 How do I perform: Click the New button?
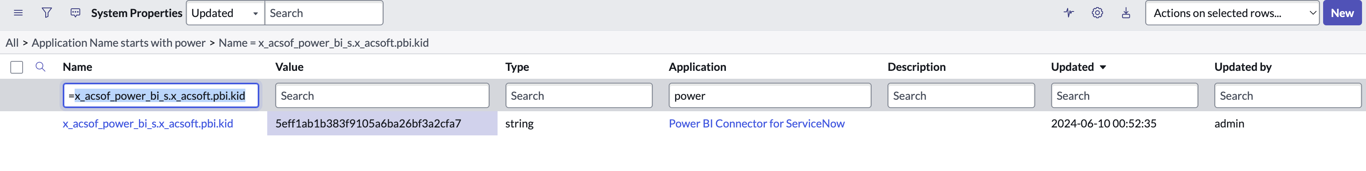click(x=1342, y=13)
